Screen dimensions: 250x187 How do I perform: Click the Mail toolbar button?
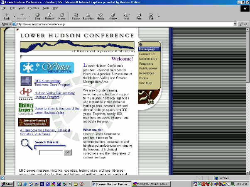click(127, 17)
